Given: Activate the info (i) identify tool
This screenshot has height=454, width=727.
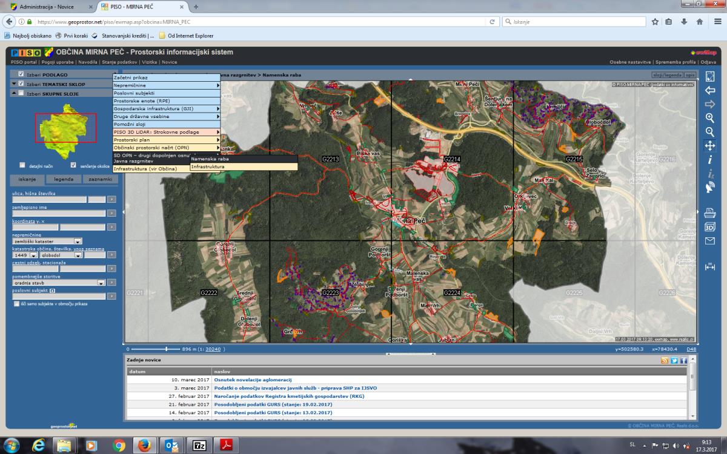Looking at the screenshot, I should pyautogui.click(x=710, y=160).
